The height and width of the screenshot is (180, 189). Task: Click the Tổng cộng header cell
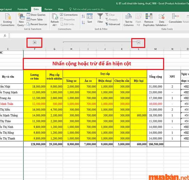(x=156, y=77)
